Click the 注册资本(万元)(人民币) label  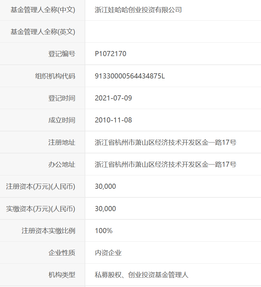click(x=40, y=187)
